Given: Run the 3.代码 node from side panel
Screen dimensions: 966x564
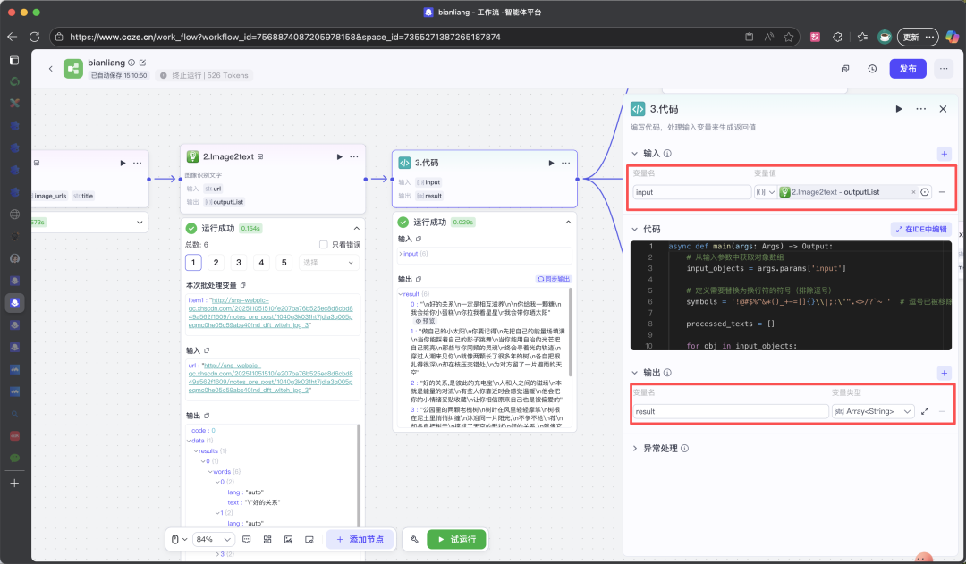Looking at the screenshot, I should pos(899,109).
